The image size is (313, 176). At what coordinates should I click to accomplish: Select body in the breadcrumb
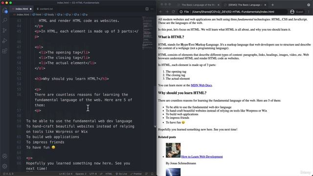coord(49,15)
